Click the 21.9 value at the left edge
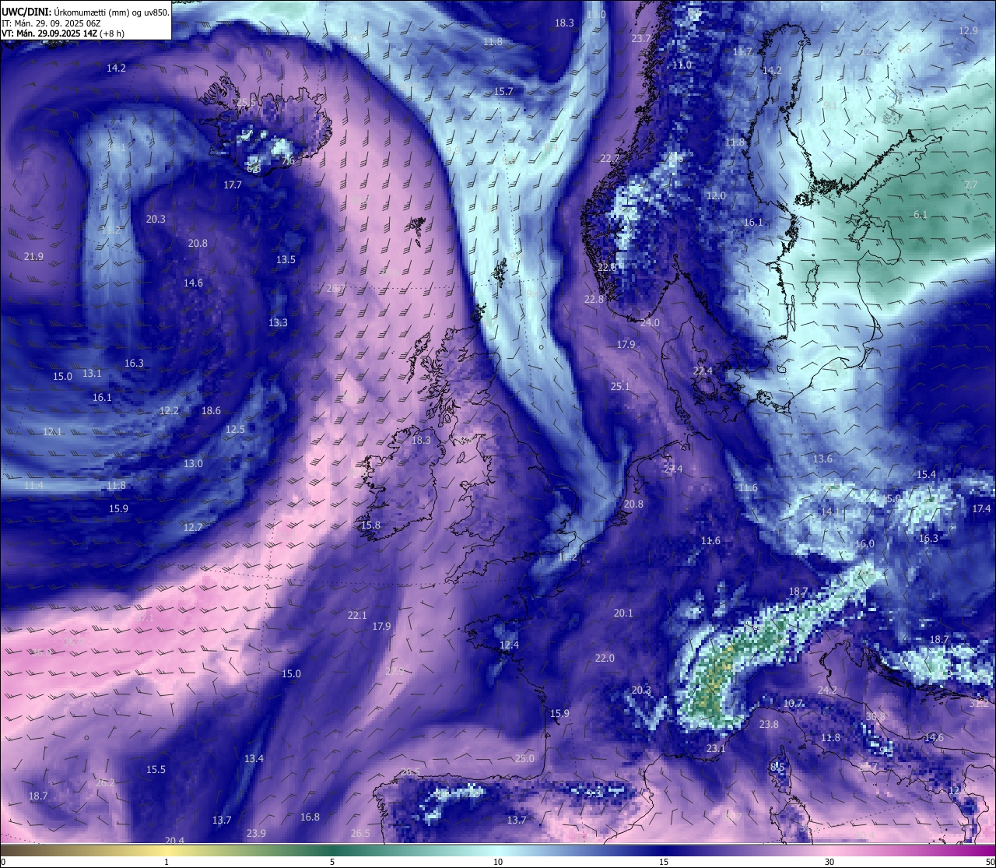 [33, 257]
